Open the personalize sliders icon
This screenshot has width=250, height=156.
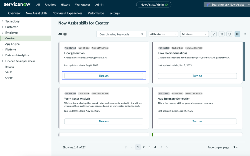(221, 34)
